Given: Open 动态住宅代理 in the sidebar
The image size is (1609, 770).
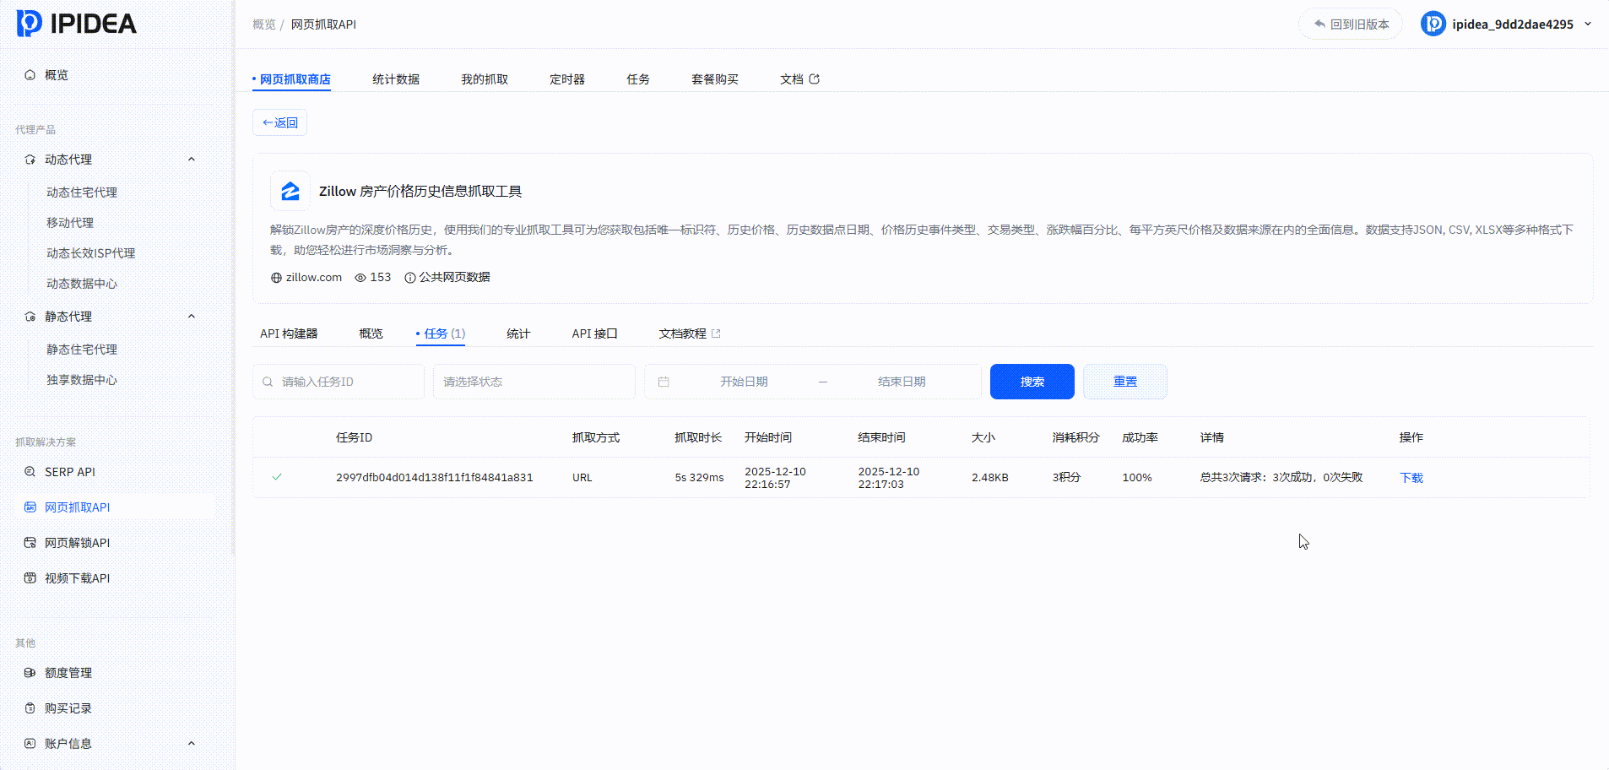Looking at the screenshot, I should coord(82,192).
